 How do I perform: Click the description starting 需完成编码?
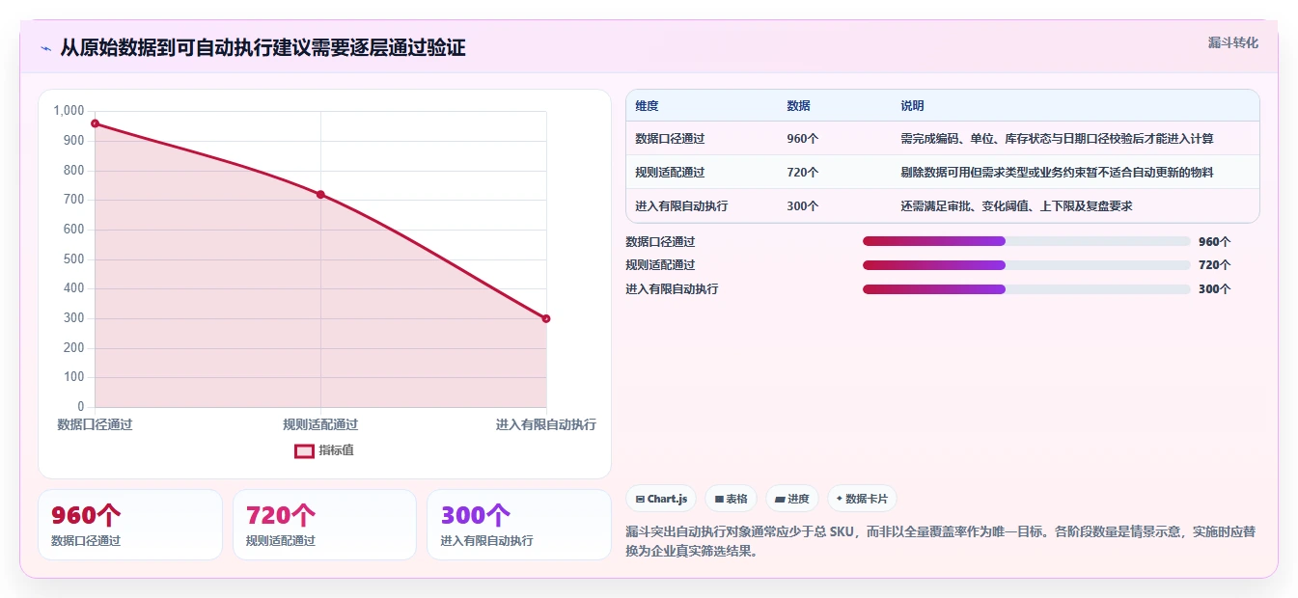1057,139
